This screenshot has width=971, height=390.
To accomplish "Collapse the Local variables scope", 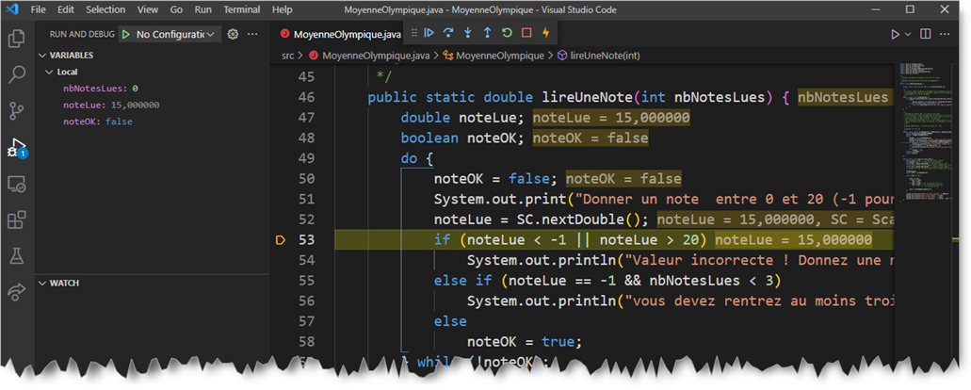I will pos(67,72).
